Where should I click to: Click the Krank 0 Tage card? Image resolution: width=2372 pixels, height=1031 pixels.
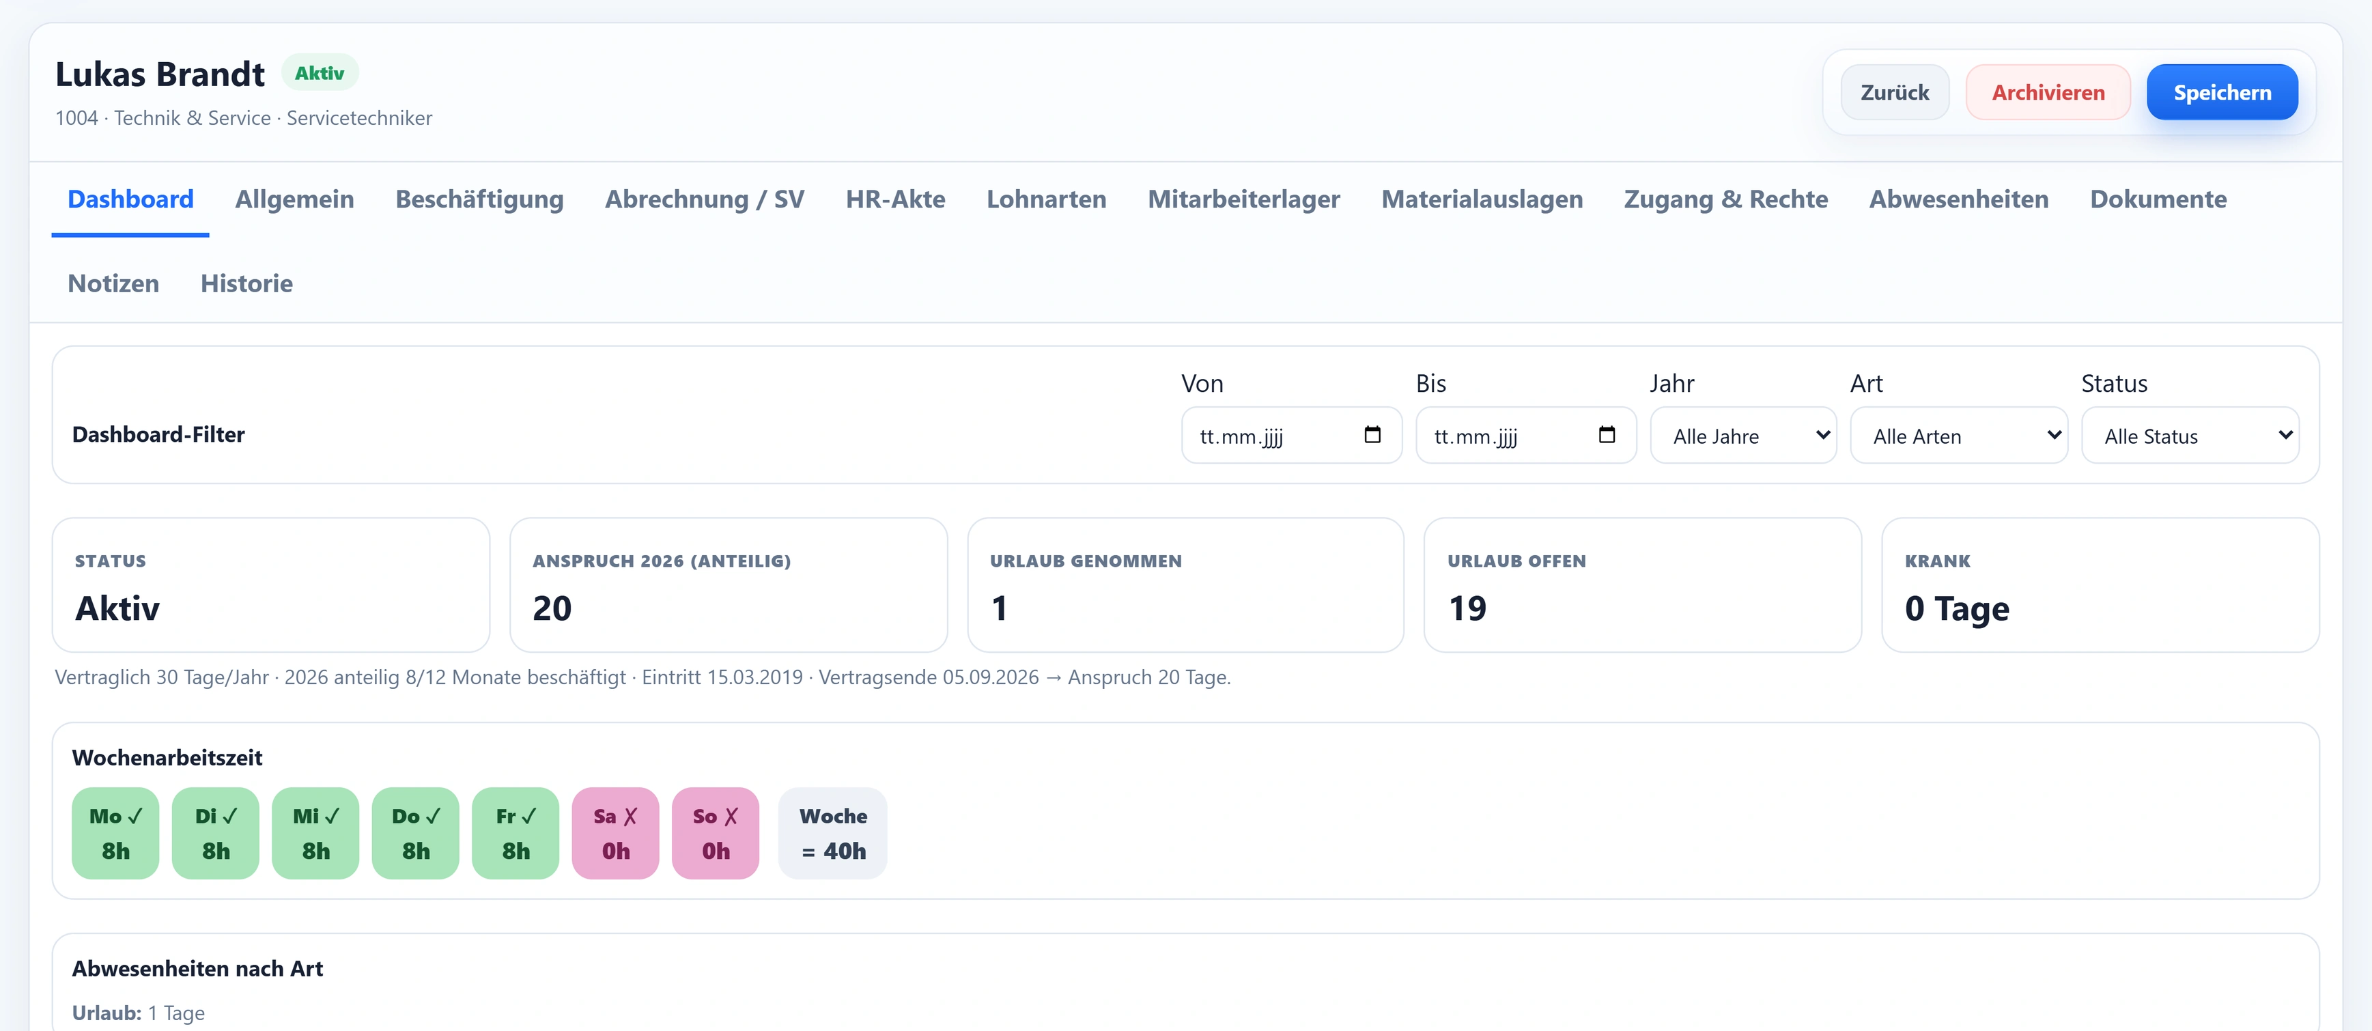tap(2100, 585)
